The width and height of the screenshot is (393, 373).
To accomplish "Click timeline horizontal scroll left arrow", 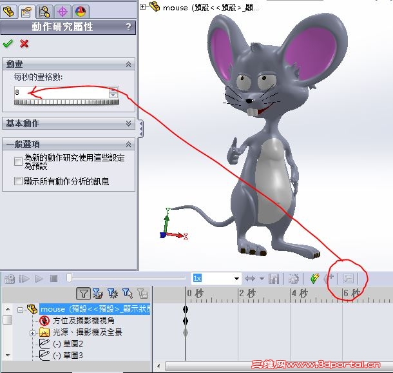I will (158, 366).
